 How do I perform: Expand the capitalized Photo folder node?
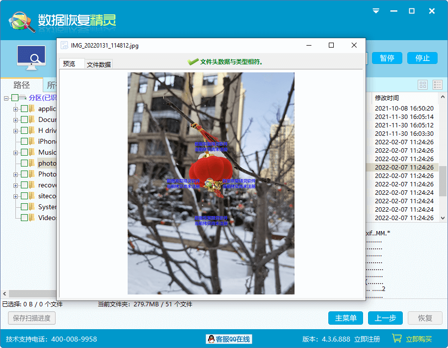[15, 174]
